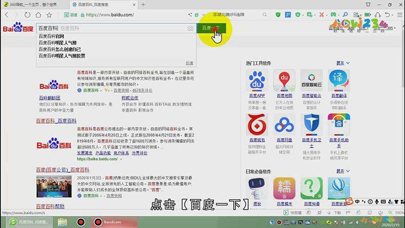Open dropdown arrow after baike.baidu.com URL
The image size is (405, 228).
pyautogui.click(x=121, y=159)
